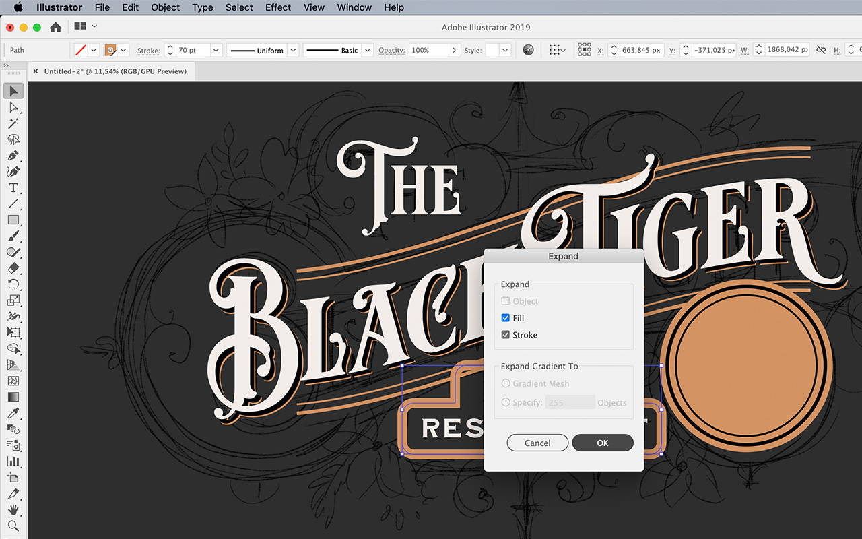Choose the Rectangle tool
This screenshot has width=862, height=539.
(13, 220)
